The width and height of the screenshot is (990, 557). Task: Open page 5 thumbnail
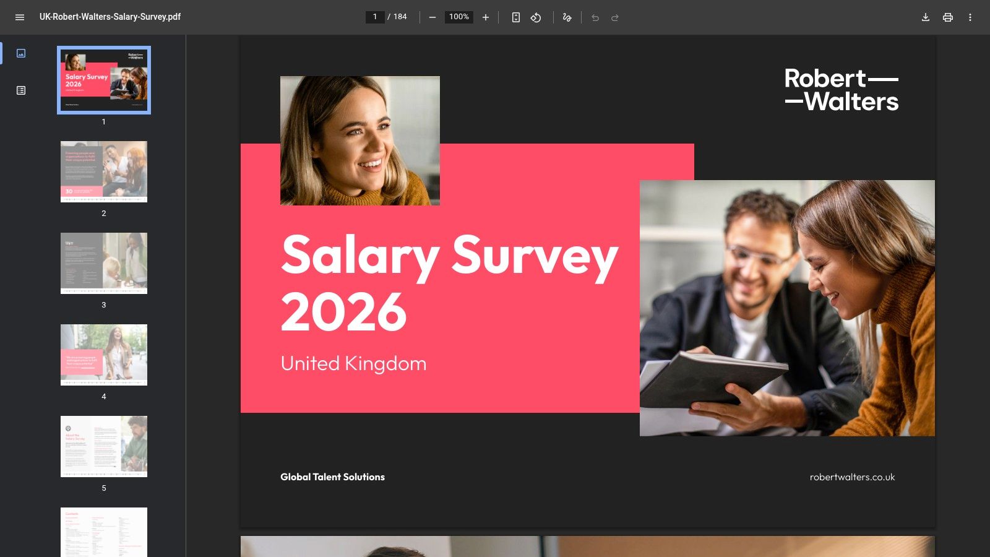[104, 446]
